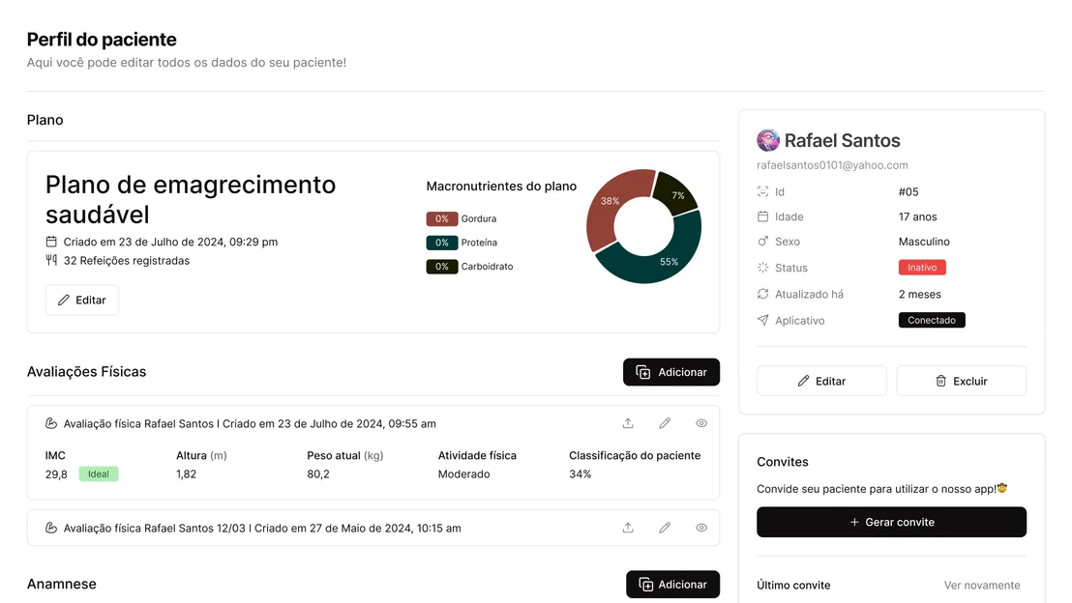Click pencil icon on 12/03 physical evaluation
This screenshot has height=603, width=1072.
[665, 528]
